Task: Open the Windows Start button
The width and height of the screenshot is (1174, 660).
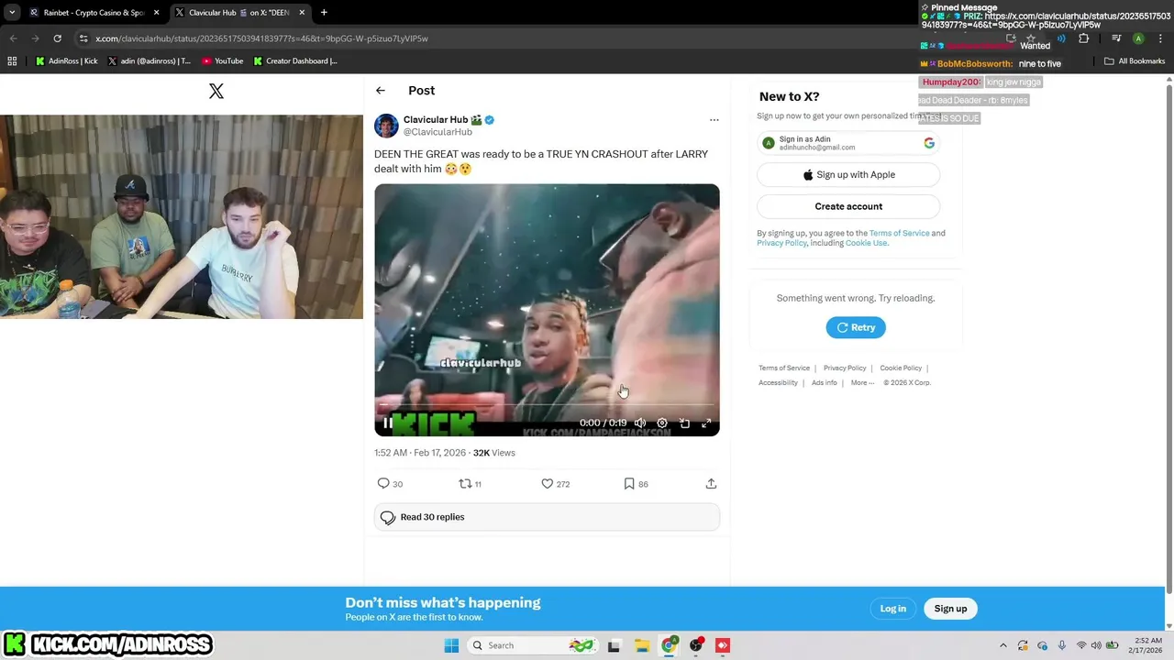Action: [x=451, y=645]
